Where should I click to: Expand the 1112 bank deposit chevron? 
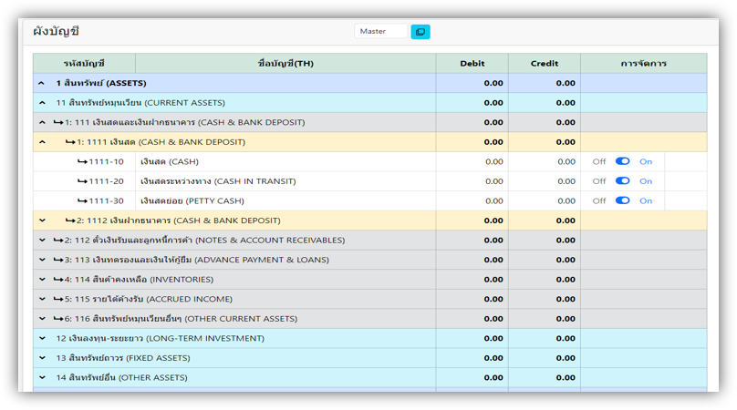42,220
